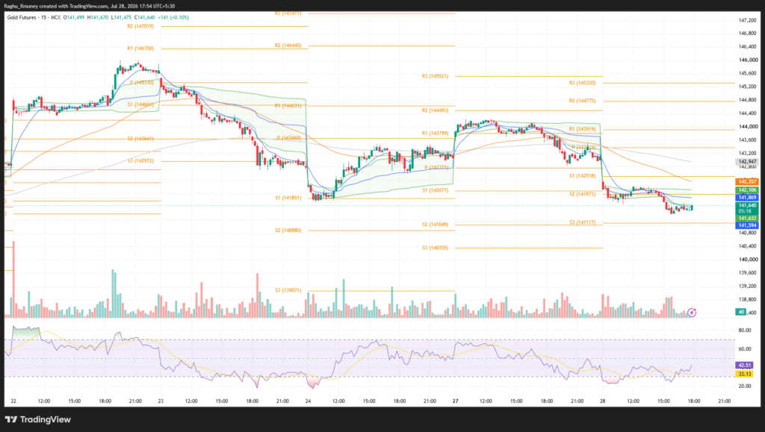765x432 pixels.
Task: Click 146,000 on the price axis
Action: click(x=747, y=60)
